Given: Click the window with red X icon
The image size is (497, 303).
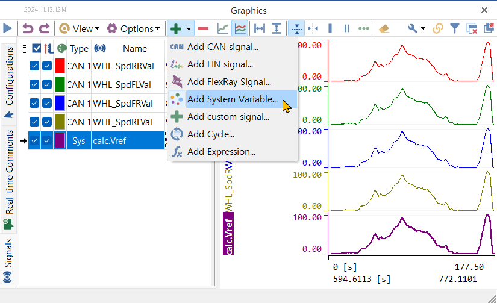Looking at the screenshot, I should [x=472, y=28].
